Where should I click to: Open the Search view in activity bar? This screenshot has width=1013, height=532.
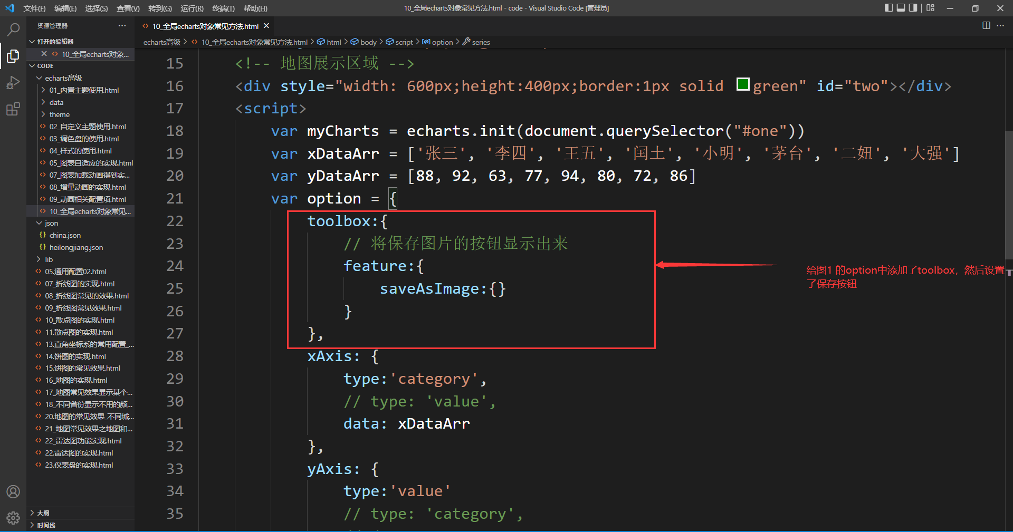point(13,30)
